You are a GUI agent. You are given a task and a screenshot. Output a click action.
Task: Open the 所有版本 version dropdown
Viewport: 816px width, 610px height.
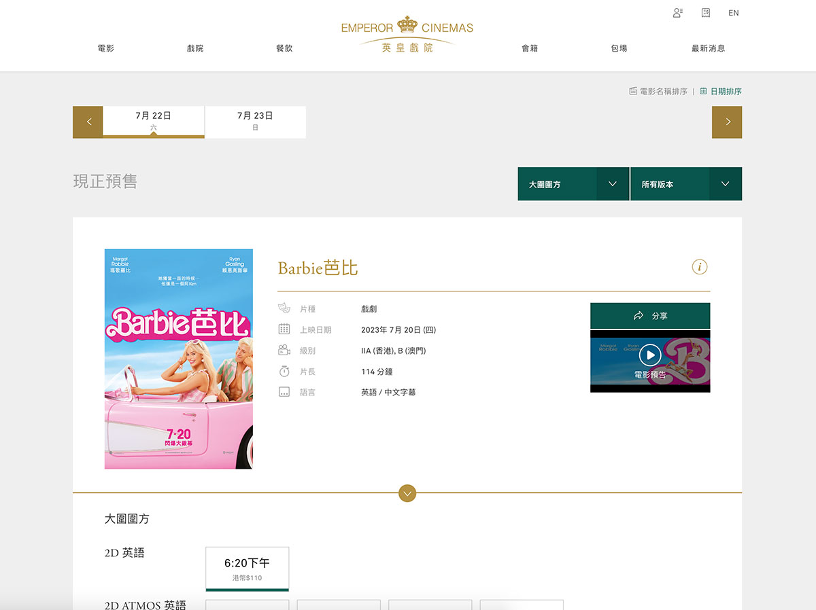686,184
